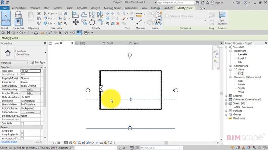The width and height of the screenshot is (268, 150).
Task: Click the Color Scheme <none> button
Action: [x=31, y=112]
